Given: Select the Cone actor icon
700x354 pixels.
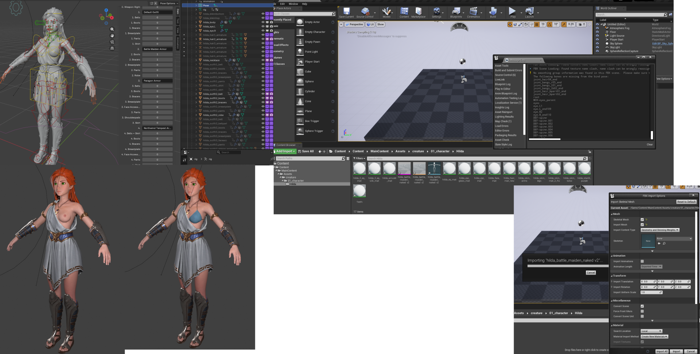Looking at the screenshot, I should [x=300, y=101].
